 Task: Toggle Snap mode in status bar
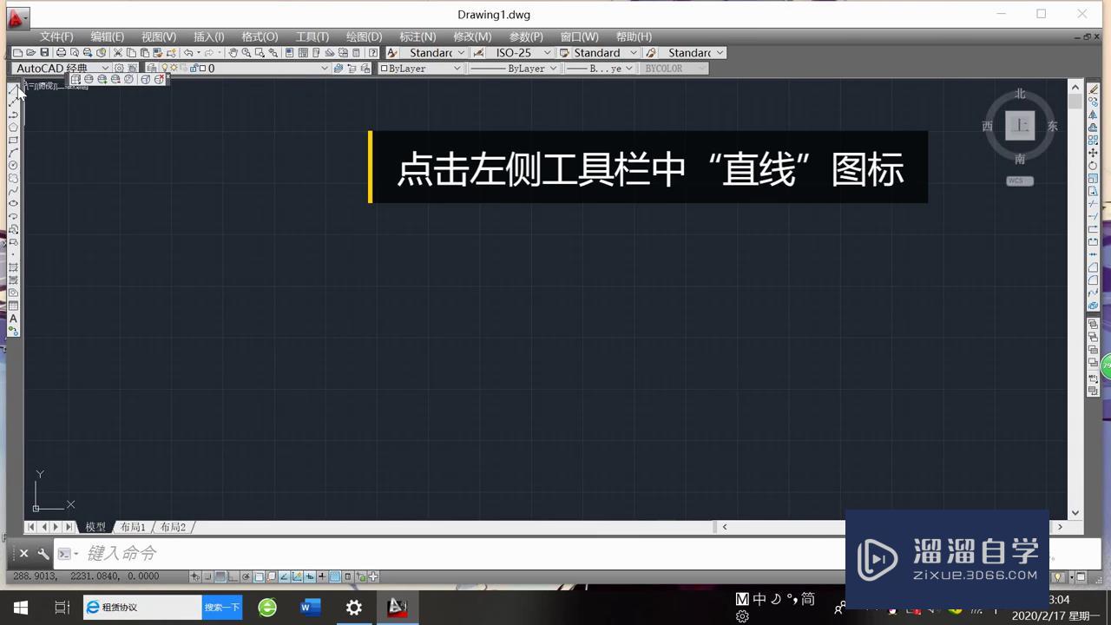[207, 576]
